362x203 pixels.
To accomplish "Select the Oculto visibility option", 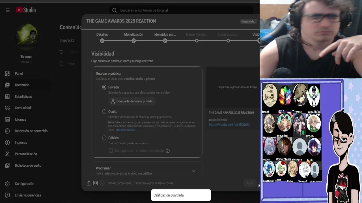I will click(x=104, y=112).
